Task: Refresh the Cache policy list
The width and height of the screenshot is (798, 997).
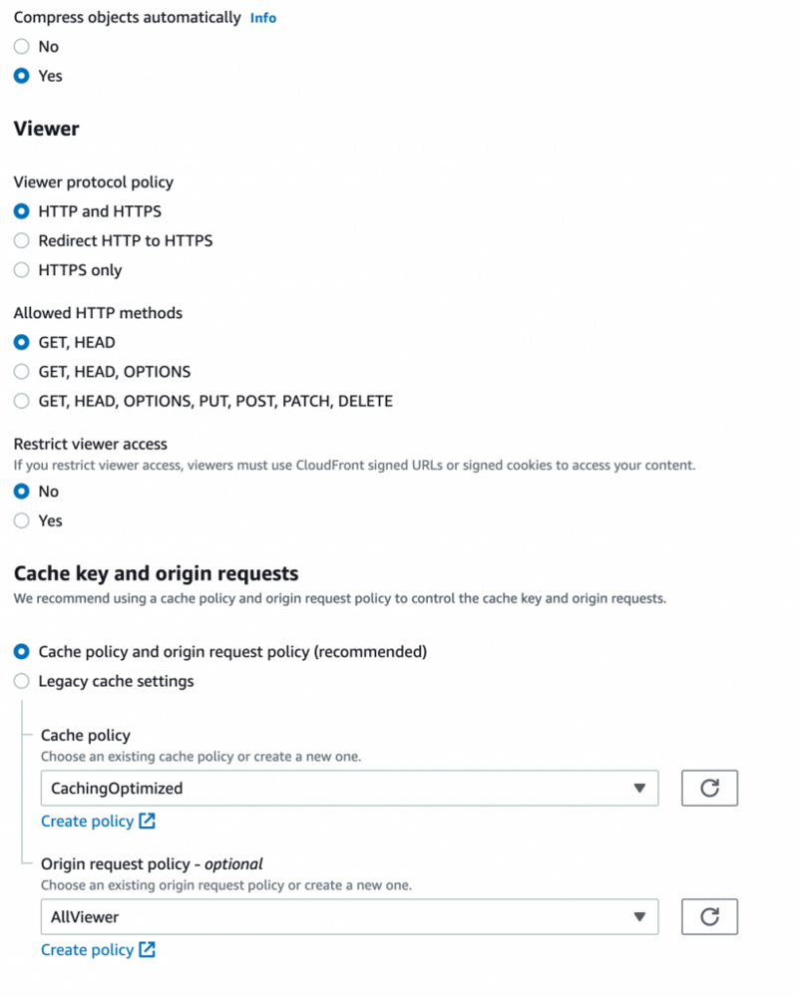Action: click(x=709, y=788)
